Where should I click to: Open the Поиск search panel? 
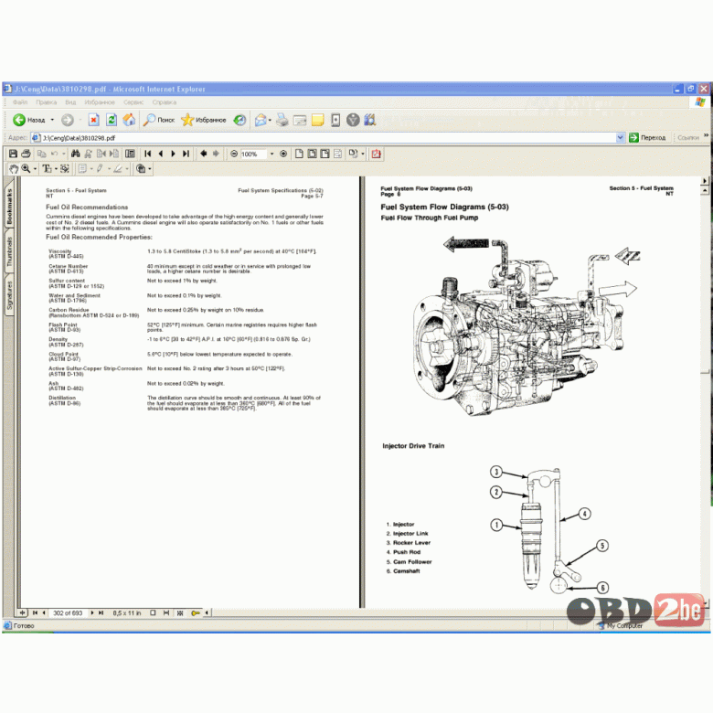[x=159, y=120]
